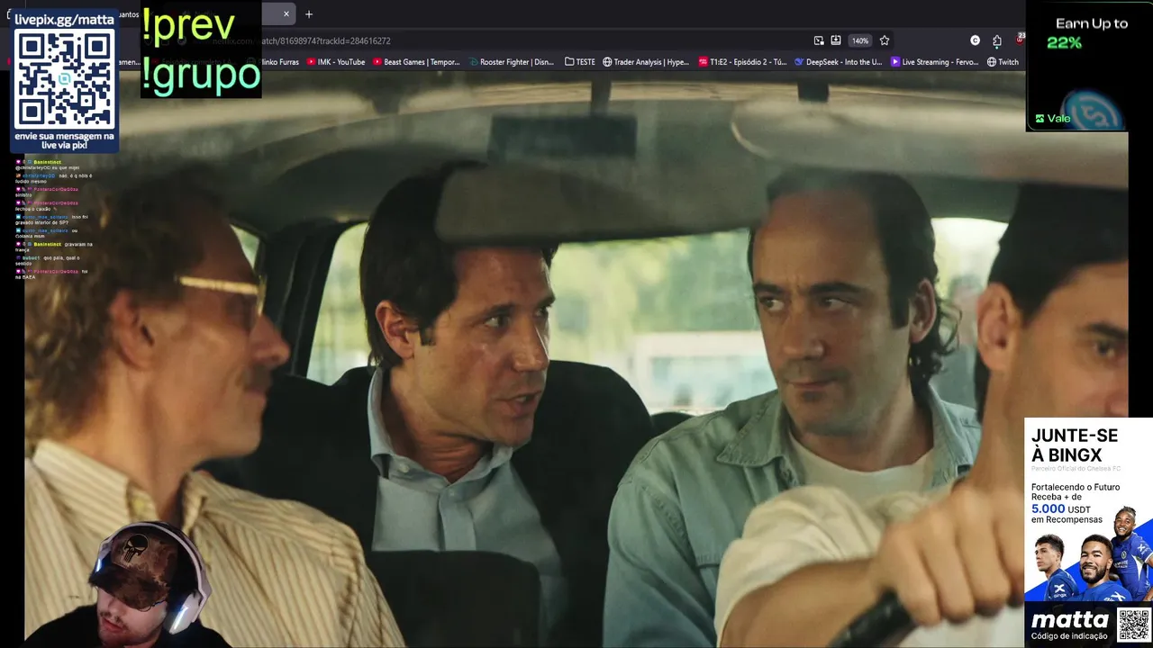Click the 'JUNTE-SE À BINGX' ad headline
Image resolution: width=1153 pixels, height=648 pixels.
click(1075, 445)
